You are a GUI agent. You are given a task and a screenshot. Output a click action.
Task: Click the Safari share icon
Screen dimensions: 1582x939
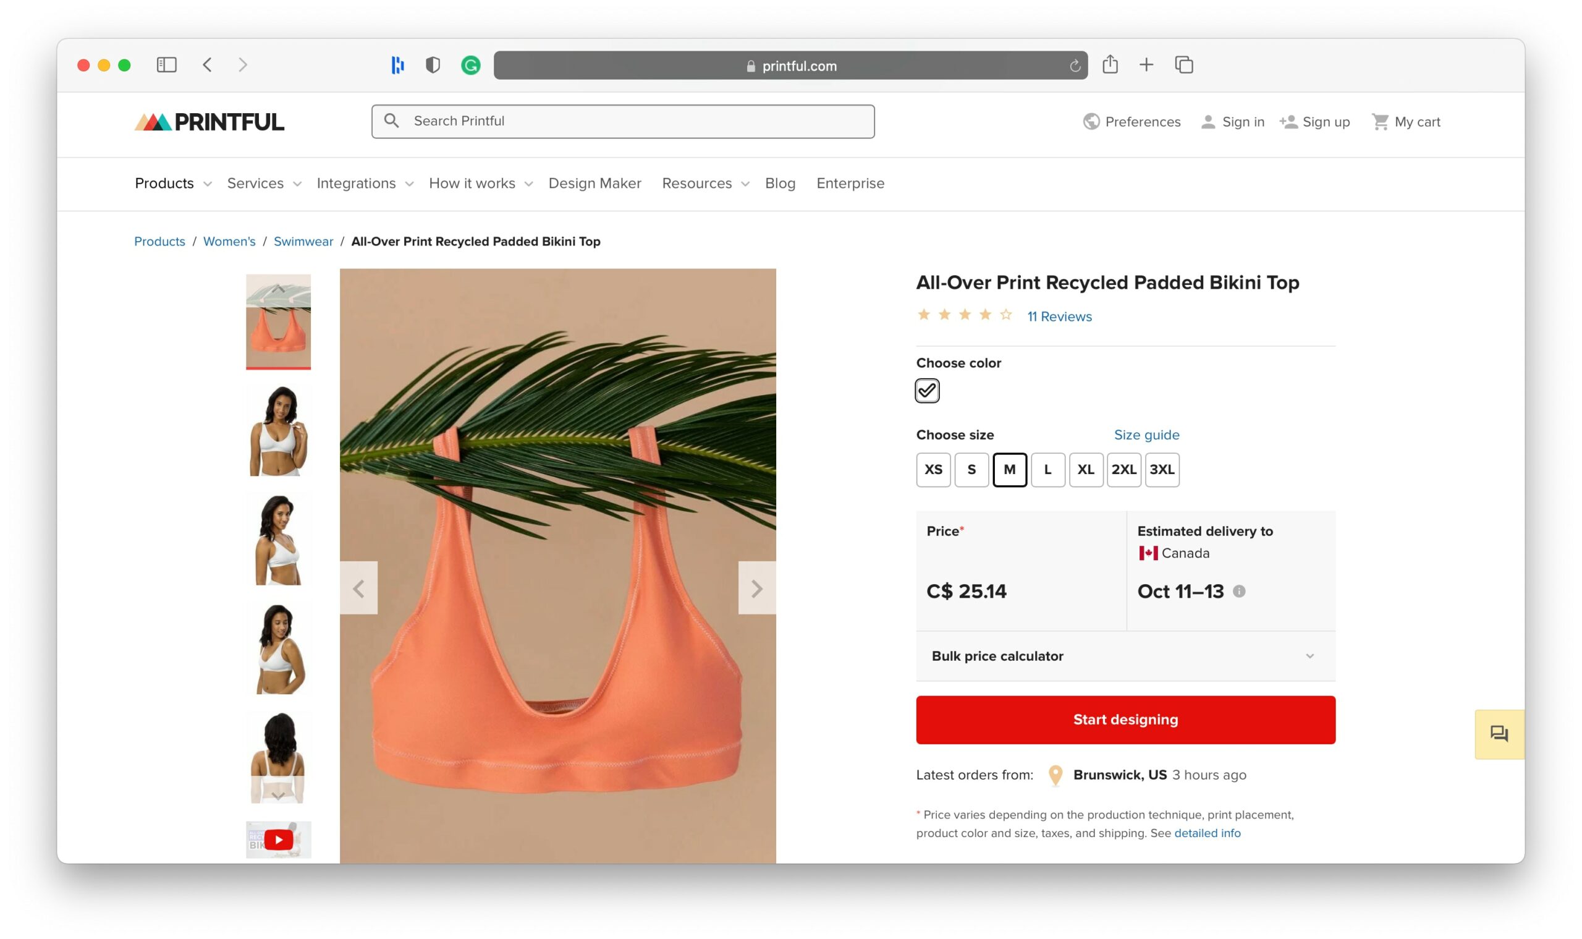[x=1109, y=64]
